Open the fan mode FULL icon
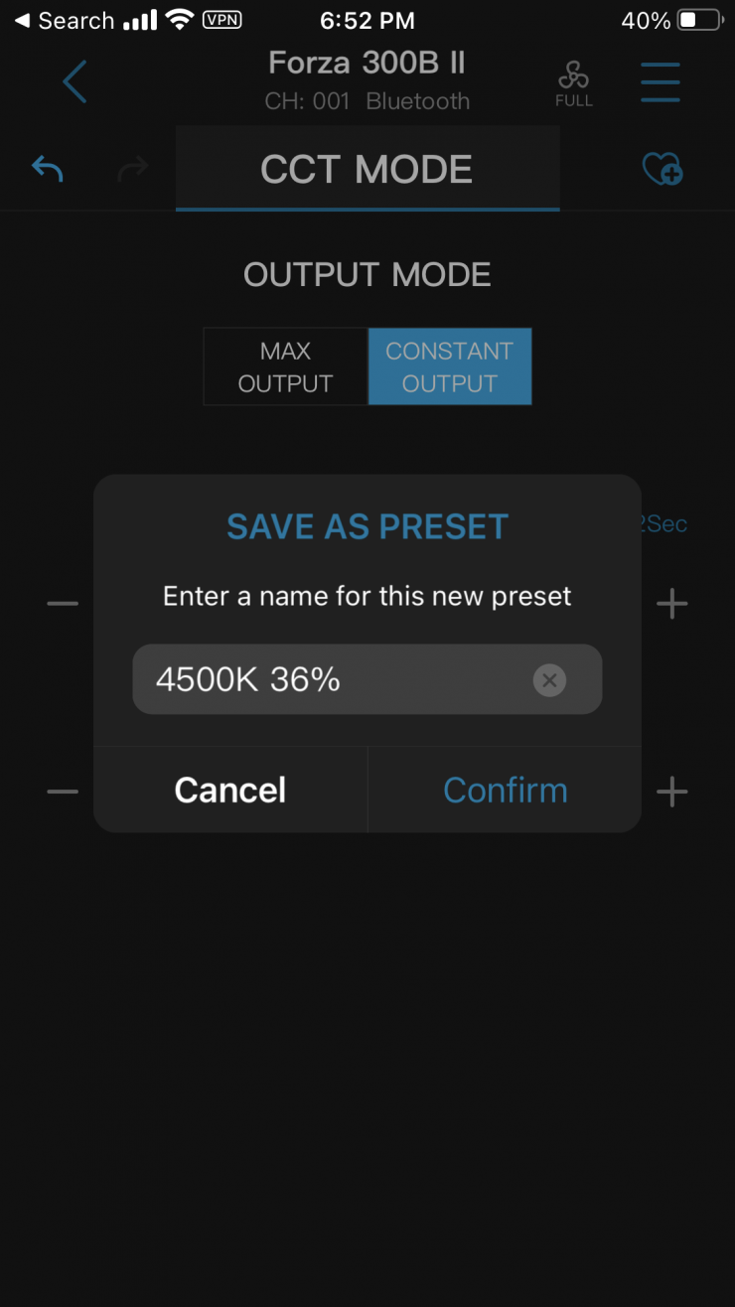The image size is (735, 1307). click(574, 83)
